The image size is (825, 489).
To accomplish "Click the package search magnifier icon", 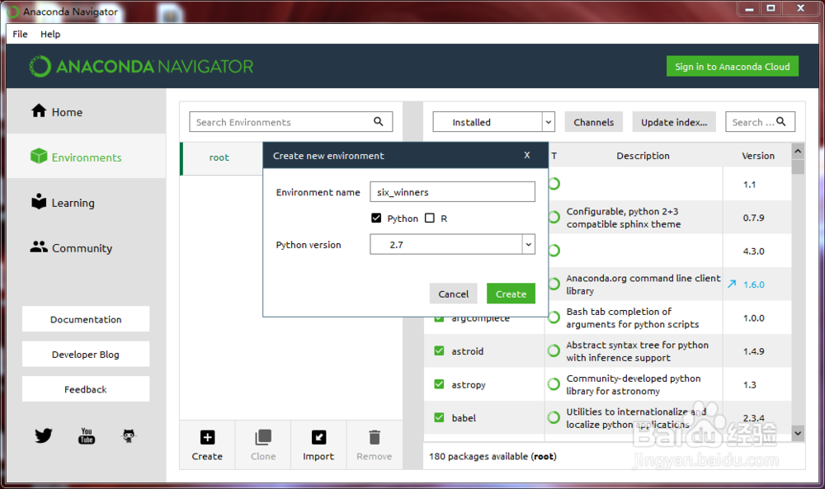I will (x=781, y=121).
